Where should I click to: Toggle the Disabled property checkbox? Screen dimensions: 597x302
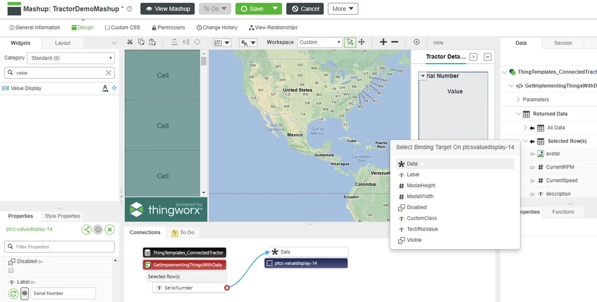point(11,270)
